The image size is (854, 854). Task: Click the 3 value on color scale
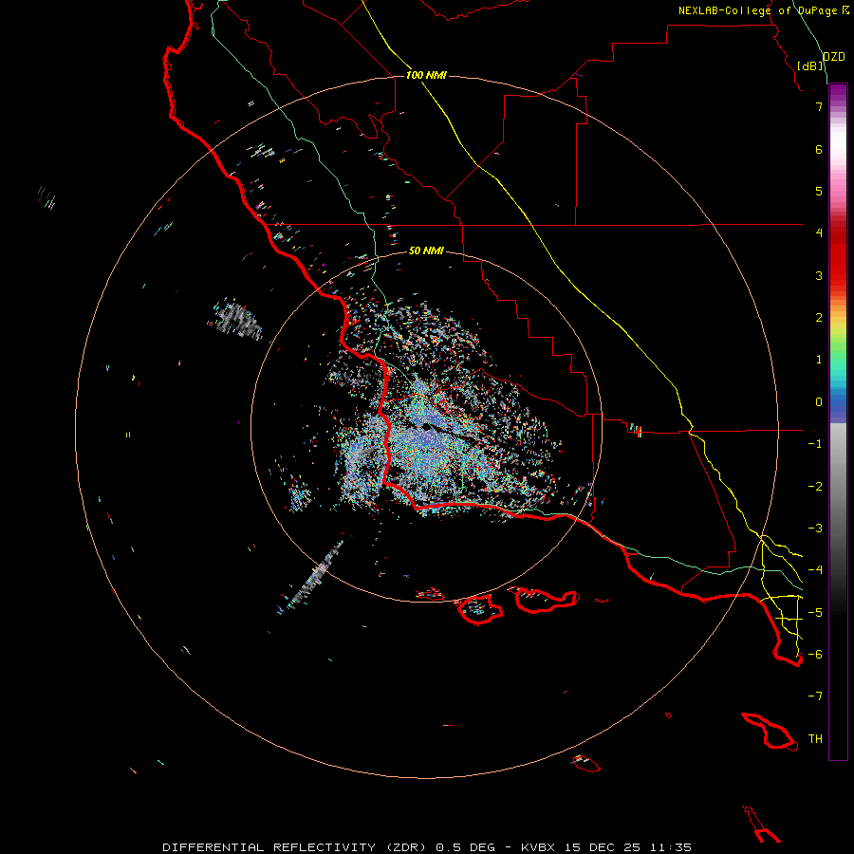819,275
